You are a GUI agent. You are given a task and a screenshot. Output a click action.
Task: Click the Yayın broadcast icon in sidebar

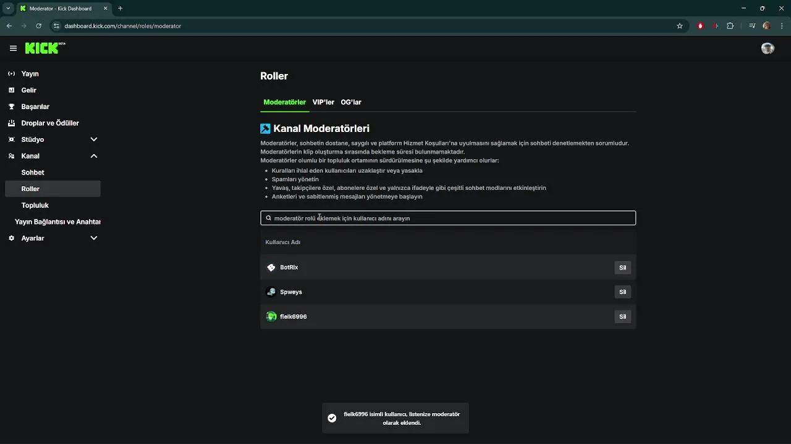11,73
